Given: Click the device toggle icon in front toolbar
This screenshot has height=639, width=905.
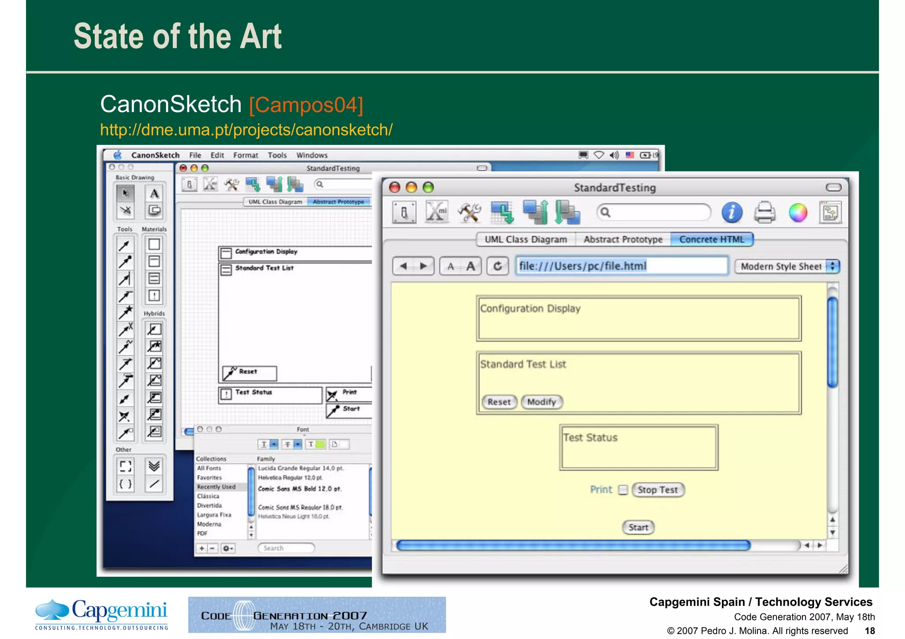Looking at the screenshot, I should pyautogui.click(x=404, y=212).
